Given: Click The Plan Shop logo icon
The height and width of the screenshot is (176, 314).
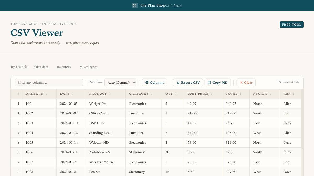Looking at the screenshot, I should coord(135,5).
